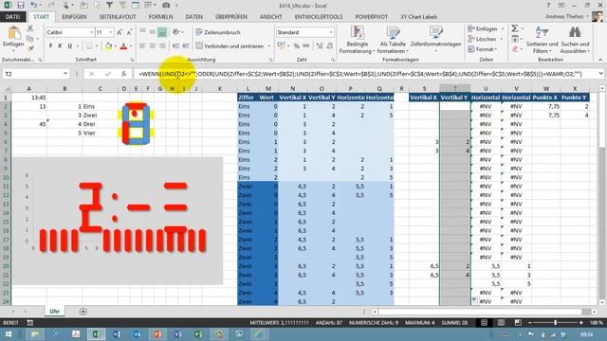This screenshot has height=341, width=607.
Task: Increase font size with the large A icon
Action: point(120,32)
